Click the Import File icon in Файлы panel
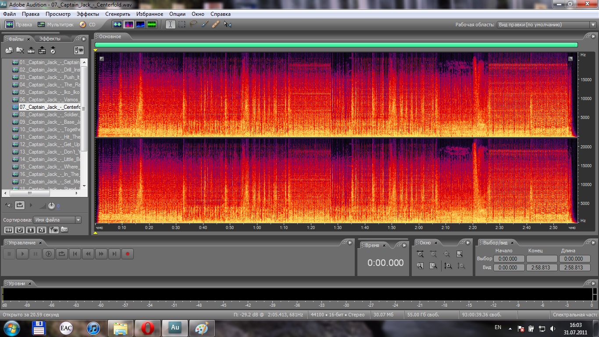The width and height of the screenshot is (599, 337). (9, 50)
